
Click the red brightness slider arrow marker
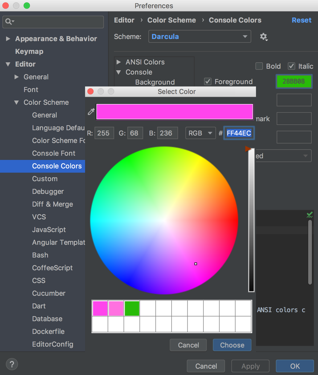point(248,149)
